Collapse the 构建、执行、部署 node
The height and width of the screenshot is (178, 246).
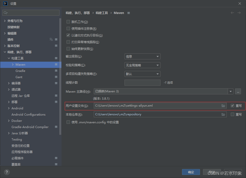[x=5, y=52]
